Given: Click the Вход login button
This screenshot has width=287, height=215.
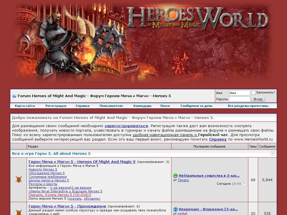Looking at the screenshot, I should 258,99.
